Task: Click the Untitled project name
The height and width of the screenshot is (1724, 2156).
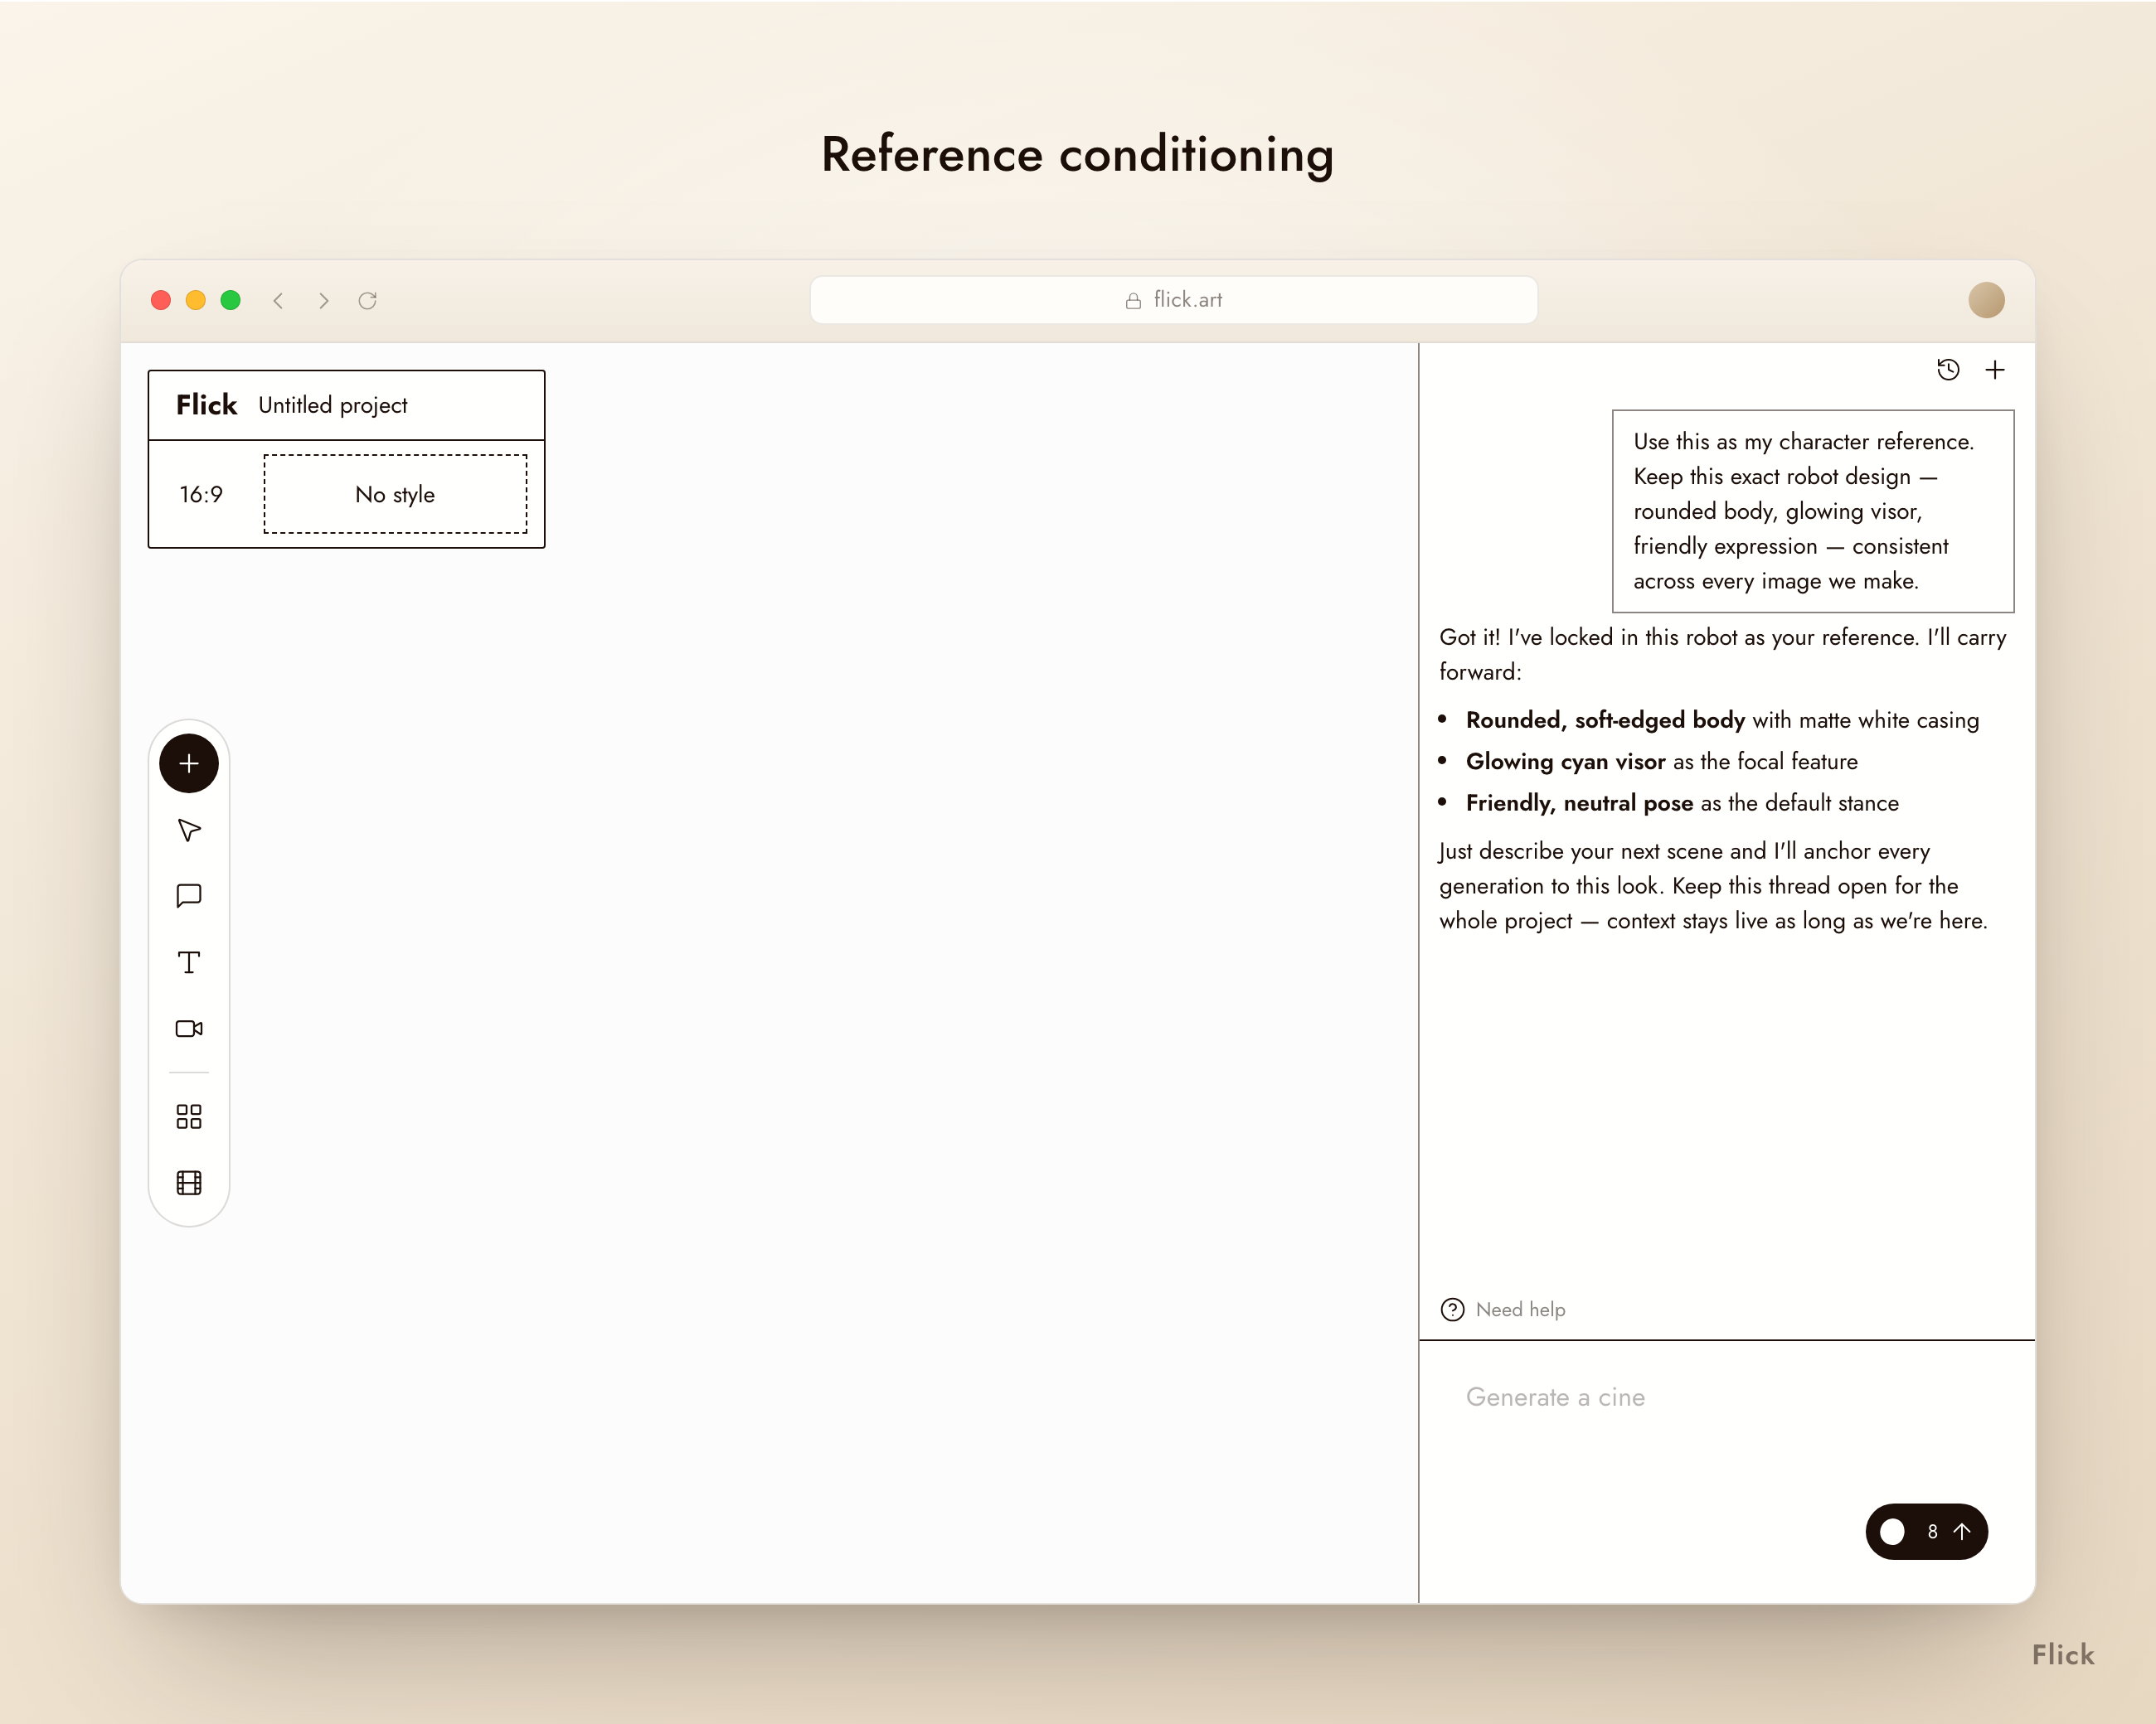Action: pyautogui.click(x=333, y=404)
